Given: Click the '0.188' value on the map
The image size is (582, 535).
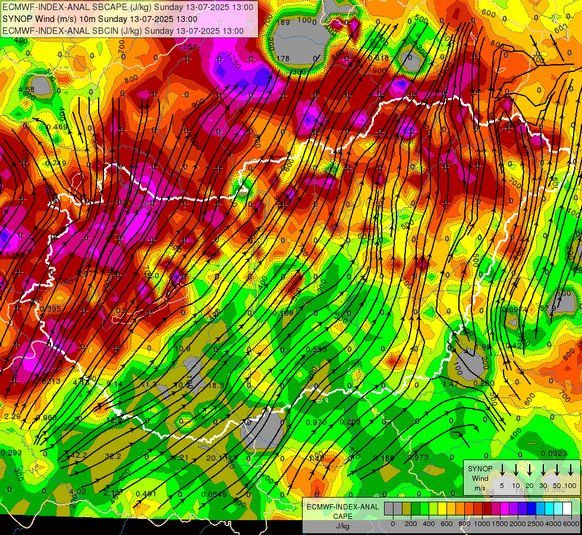Looking at the screenshot, I should click(384, 458).
